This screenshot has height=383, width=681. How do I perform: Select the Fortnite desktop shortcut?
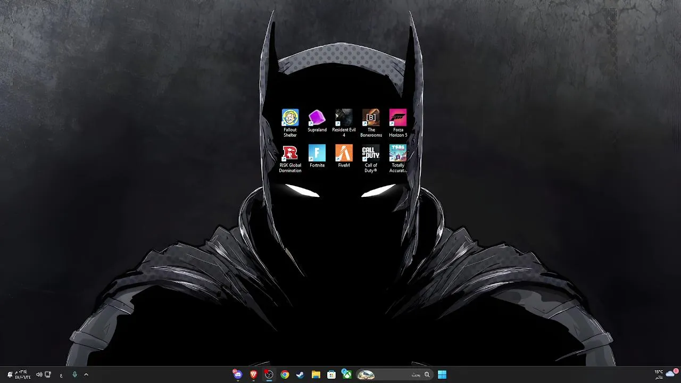click(x=317, y=156)
